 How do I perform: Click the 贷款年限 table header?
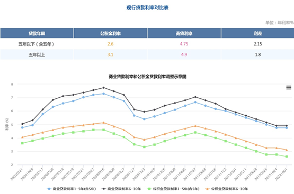click(x=37, y=33)
